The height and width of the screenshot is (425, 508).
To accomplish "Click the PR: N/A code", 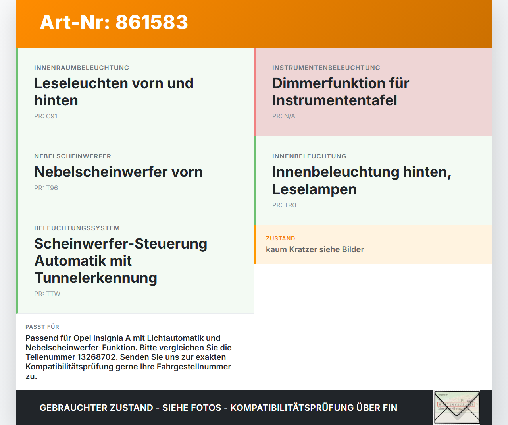I will (x=284, y=116).
